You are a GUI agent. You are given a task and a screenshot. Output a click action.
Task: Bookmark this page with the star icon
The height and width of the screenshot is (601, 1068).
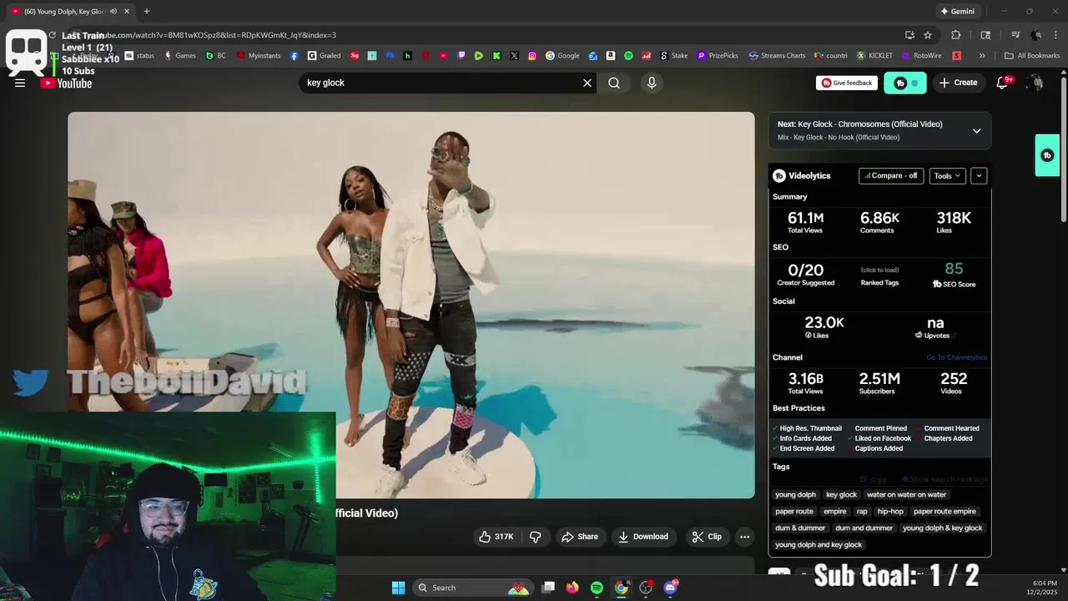pyautogui.click(x=928, y=35)
